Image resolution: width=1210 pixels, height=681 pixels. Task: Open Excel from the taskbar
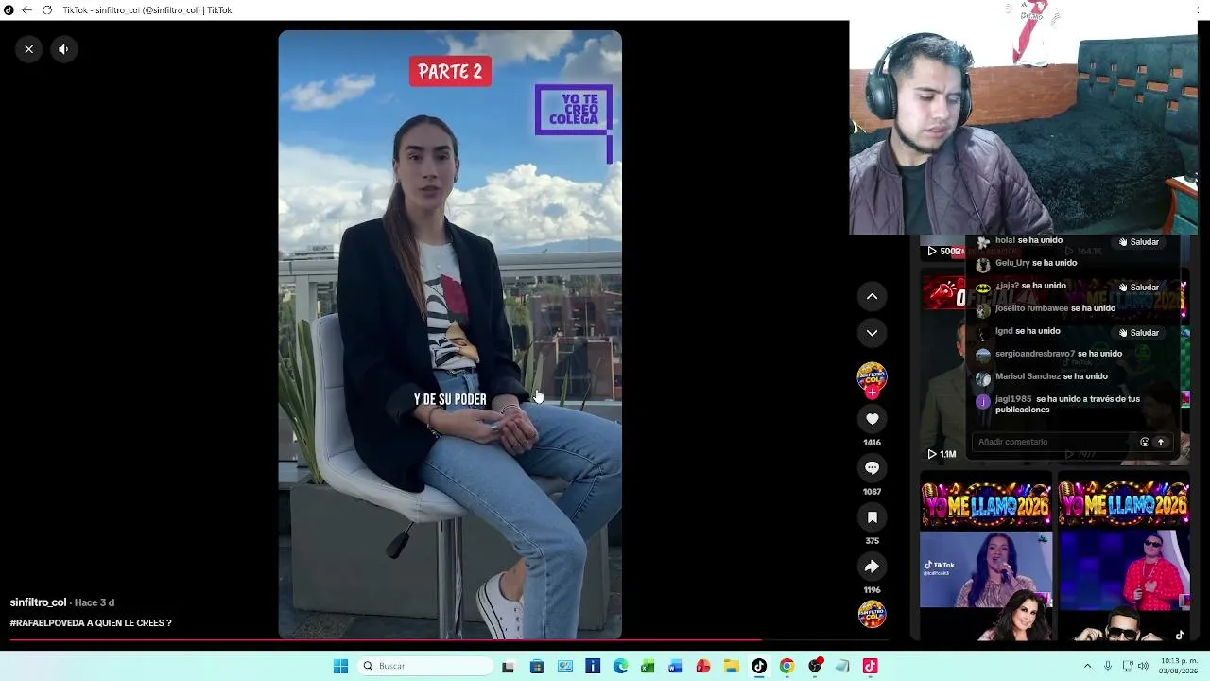pos(648,667)
